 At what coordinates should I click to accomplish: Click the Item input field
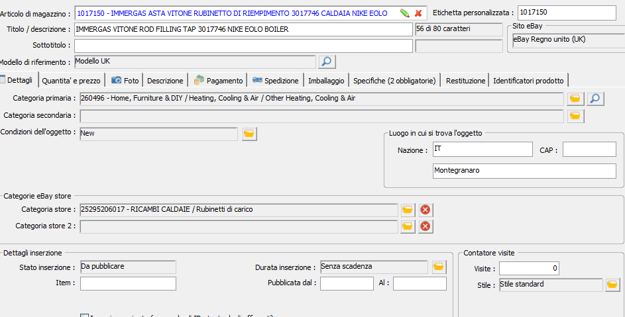point(128,283)
